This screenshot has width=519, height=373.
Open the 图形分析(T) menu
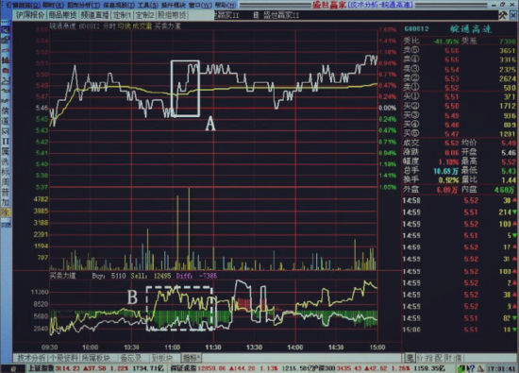[x=84, y=6]
